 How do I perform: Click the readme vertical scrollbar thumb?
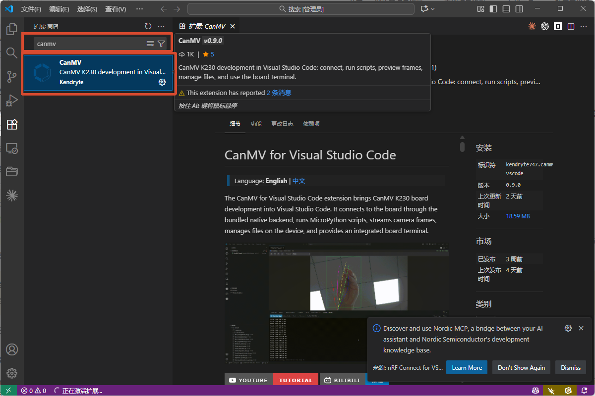[x=462, y=147]
